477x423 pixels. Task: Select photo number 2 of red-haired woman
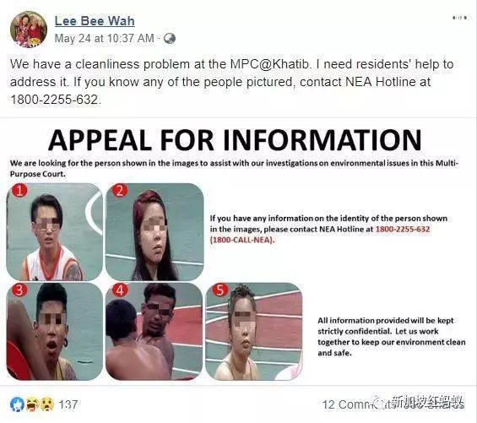pyautogui.click(x=154, y=232)
